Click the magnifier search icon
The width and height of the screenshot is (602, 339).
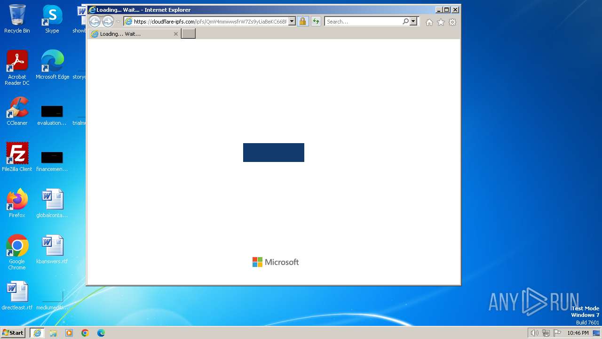[x=405, y=21]
